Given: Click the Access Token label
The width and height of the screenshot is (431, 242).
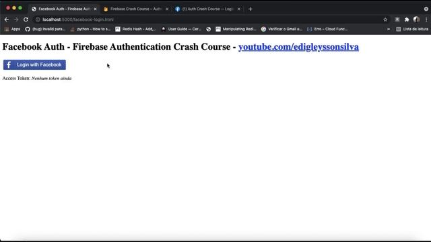Looking at the screenshot, I should 16,79.
